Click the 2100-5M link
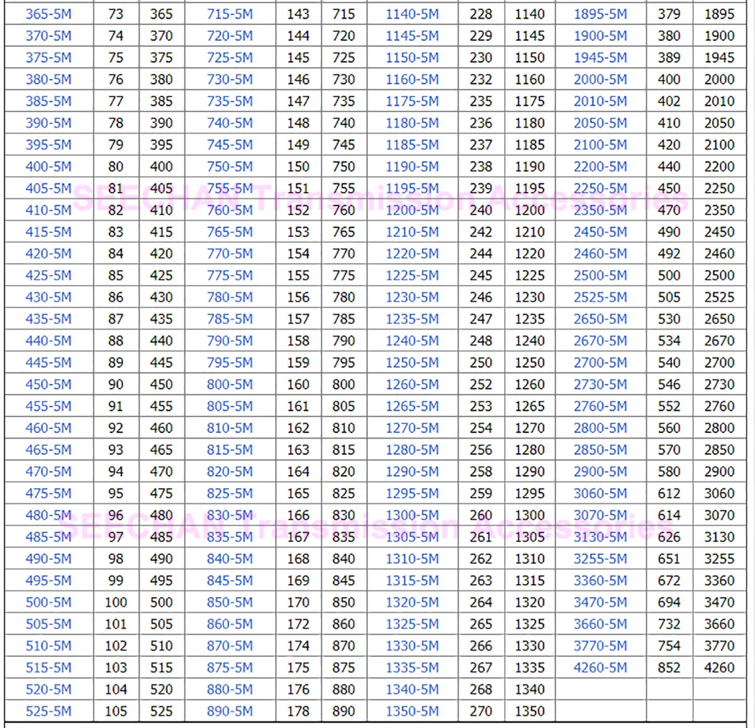Viewport: 755px width, 728px height. coord(600,145)
